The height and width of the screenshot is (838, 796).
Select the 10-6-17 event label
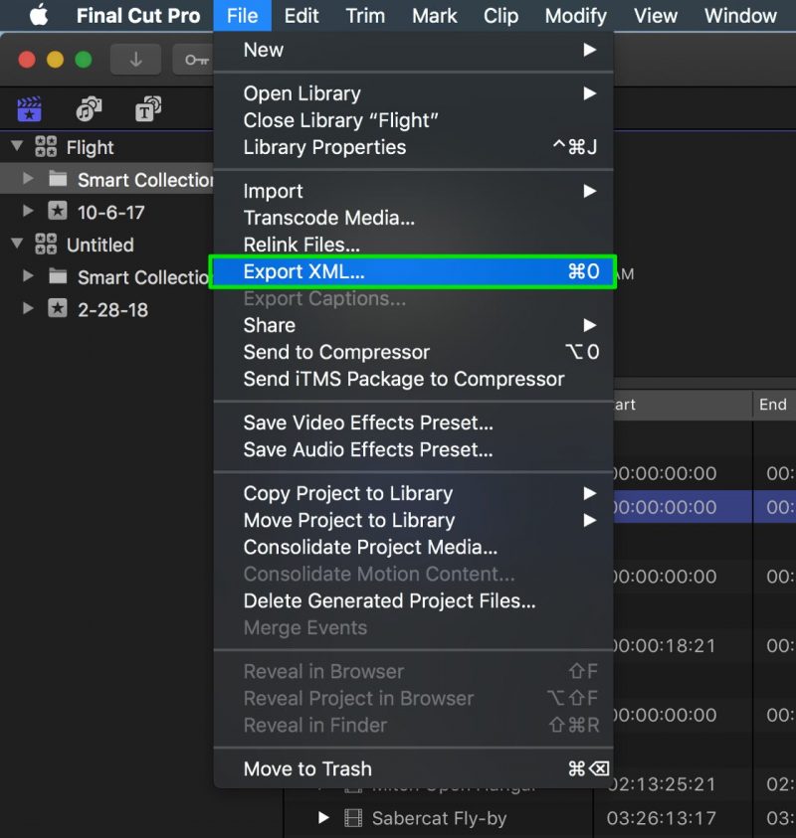click(111, 212)
